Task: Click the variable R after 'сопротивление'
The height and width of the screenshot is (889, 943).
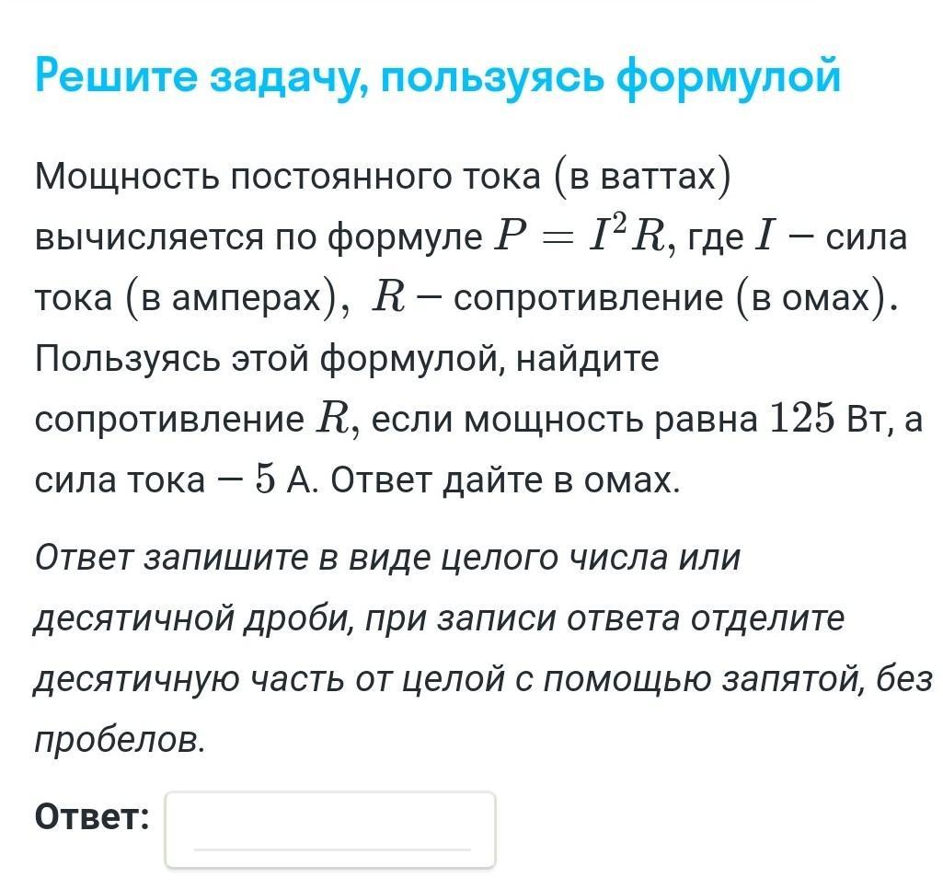Action: point(330,419)
